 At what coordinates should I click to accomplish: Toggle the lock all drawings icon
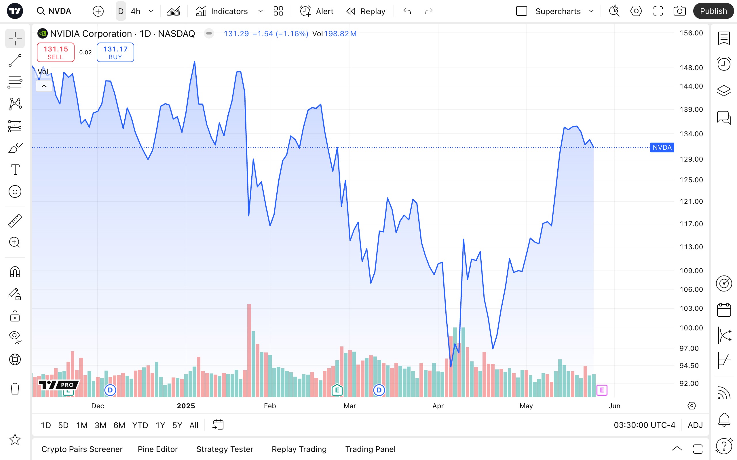15,316
